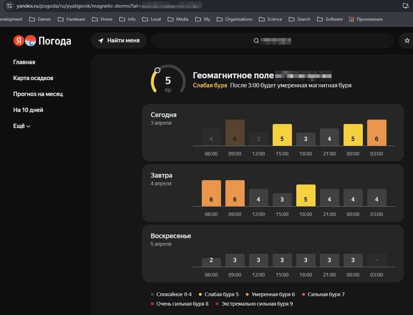Click the Слабая буря 5 legend dot
Viewport: 413px width, 315px height.
coord(200,294)
